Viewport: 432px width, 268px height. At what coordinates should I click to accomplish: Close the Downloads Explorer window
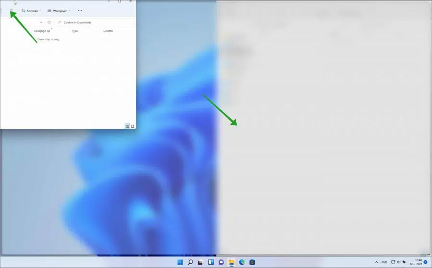[x=130, y=1]
